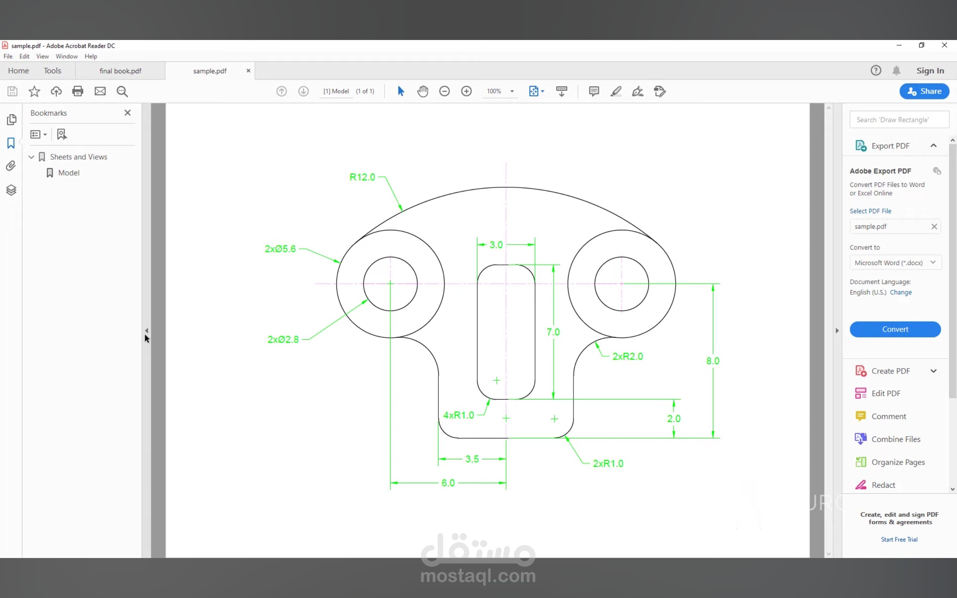Image resolution: width=957 pixels, height=598 pixels.
Task: Click the blue Convert button
Action: point(895,329)
